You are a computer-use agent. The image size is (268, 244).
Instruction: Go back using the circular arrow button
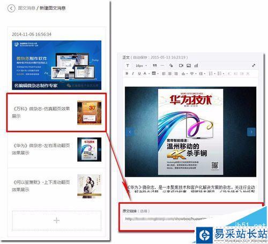pos(11,8)
